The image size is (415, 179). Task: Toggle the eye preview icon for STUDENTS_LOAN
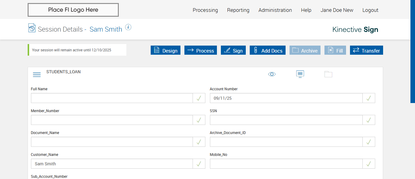pyautogui.click(x=272, y=74)
